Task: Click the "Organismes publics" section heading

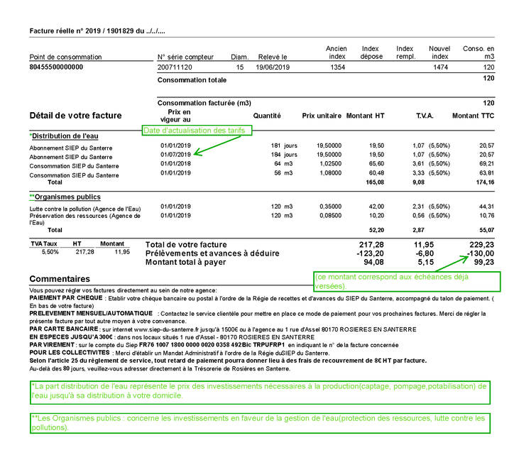Action: pyautogui.click(x=67, y=197)
